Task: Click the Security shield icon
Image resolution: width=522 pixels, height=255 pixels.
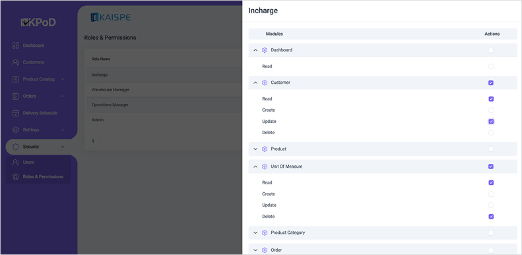Action: [x=16, y=147]
